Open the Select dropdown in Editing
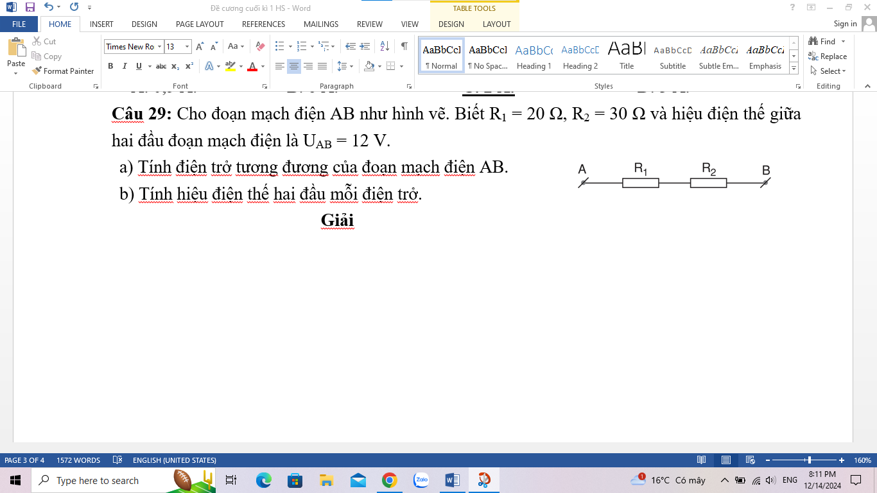The image size is (877, 493). (x=828, y=71)
